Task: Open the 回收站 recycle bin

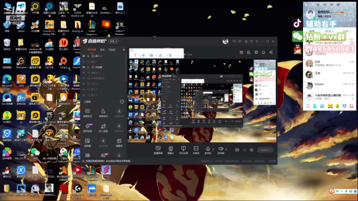Action: (7, 44)
